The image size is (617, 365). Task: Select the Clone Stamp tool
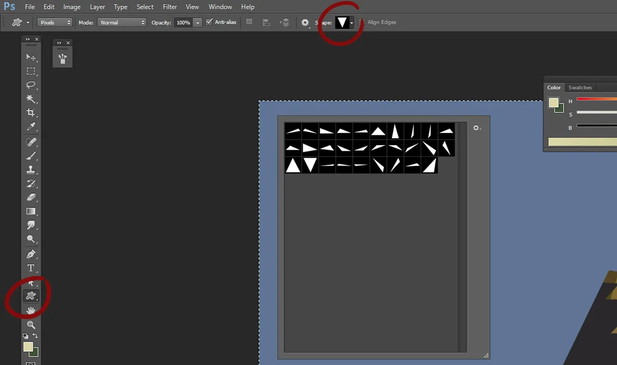point(31,169)
